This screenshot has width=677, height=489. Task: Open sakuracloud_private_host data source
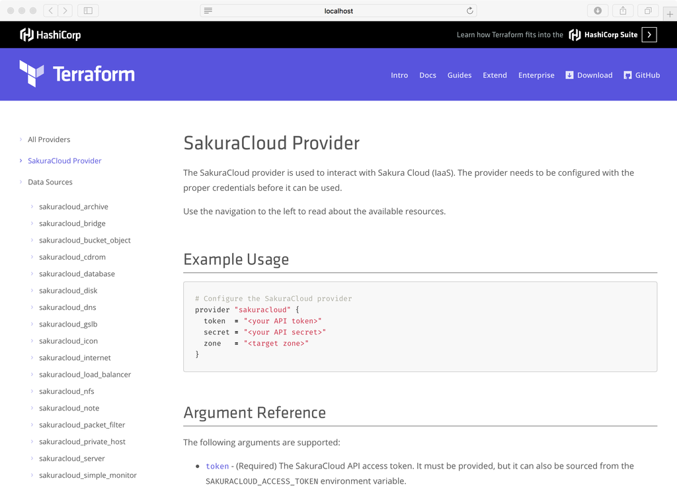point(82,442)
